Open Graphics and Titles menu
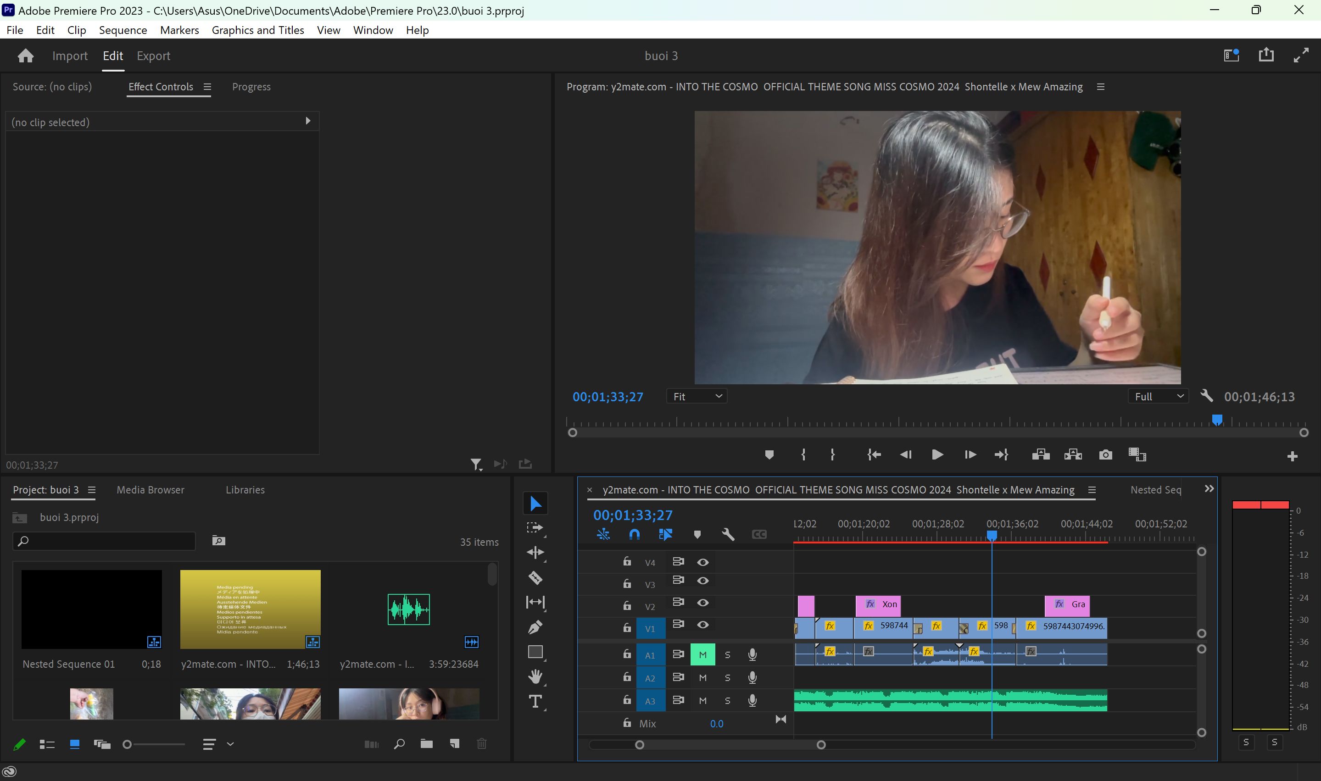Viewport: 1321px width, 781px height. coord(257,30)
